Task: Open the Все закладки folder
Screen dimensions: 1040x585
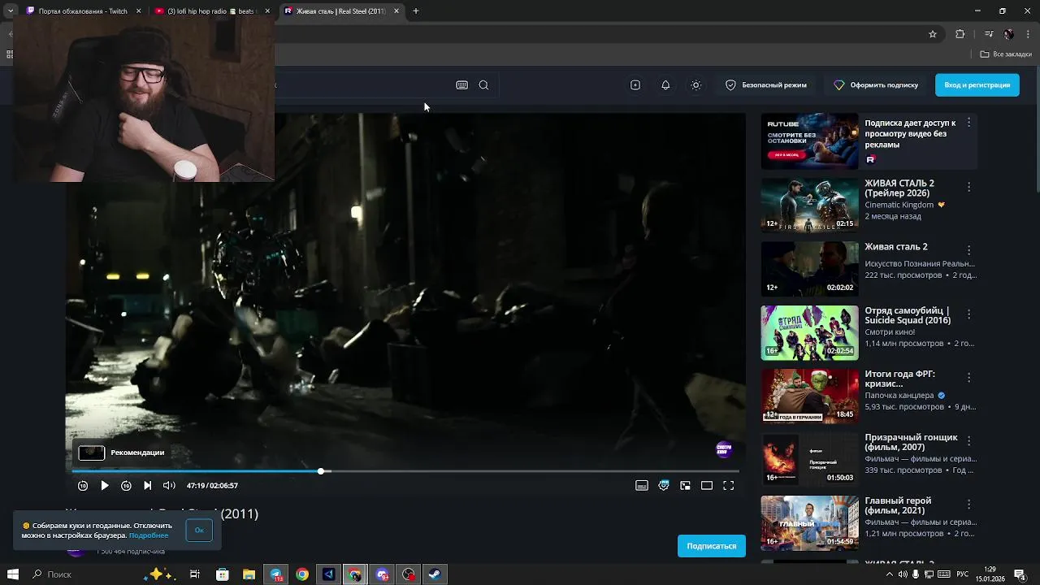Action: pyautogui.click(x=1006, y=54)
